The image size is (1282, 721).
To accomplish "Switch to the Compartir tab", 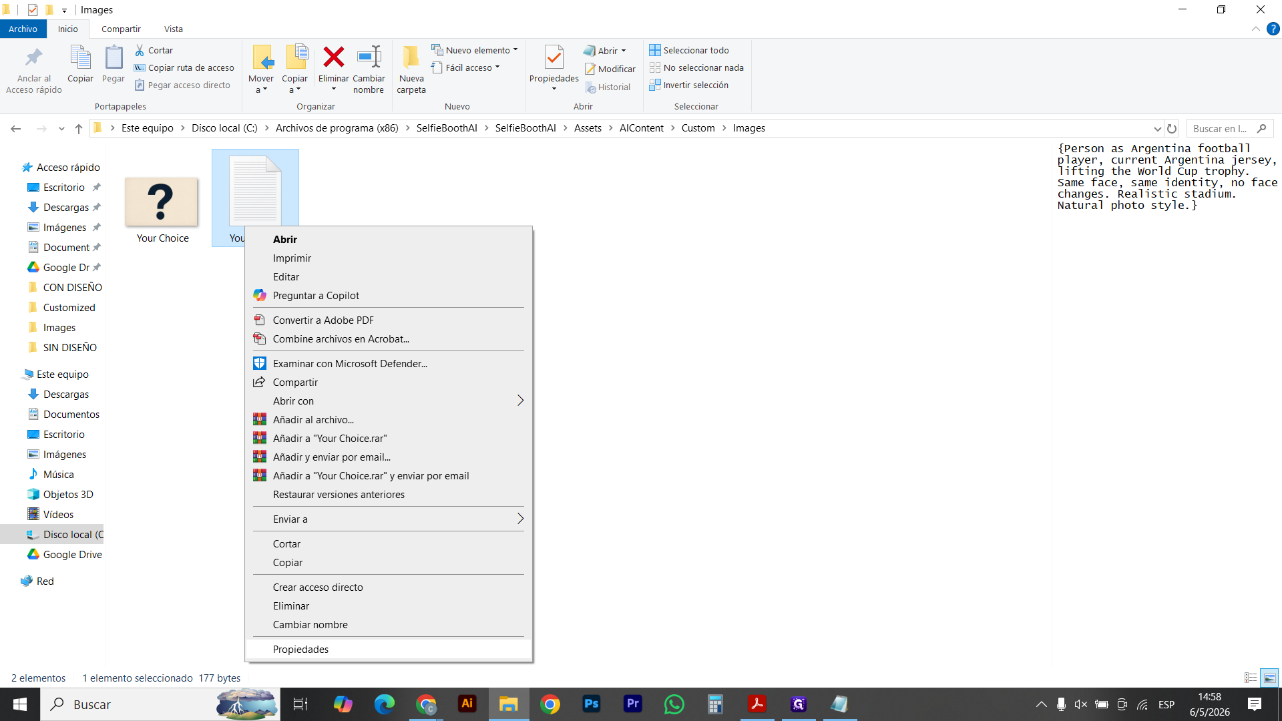I will tap(121, 29).
